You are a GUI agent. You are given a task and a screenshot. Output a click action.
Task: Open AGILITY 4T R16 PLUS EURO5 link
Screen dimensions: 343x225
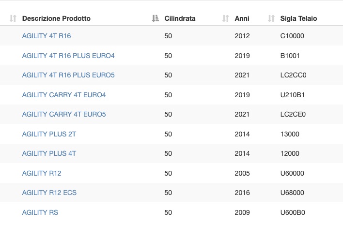click(68, 75)
